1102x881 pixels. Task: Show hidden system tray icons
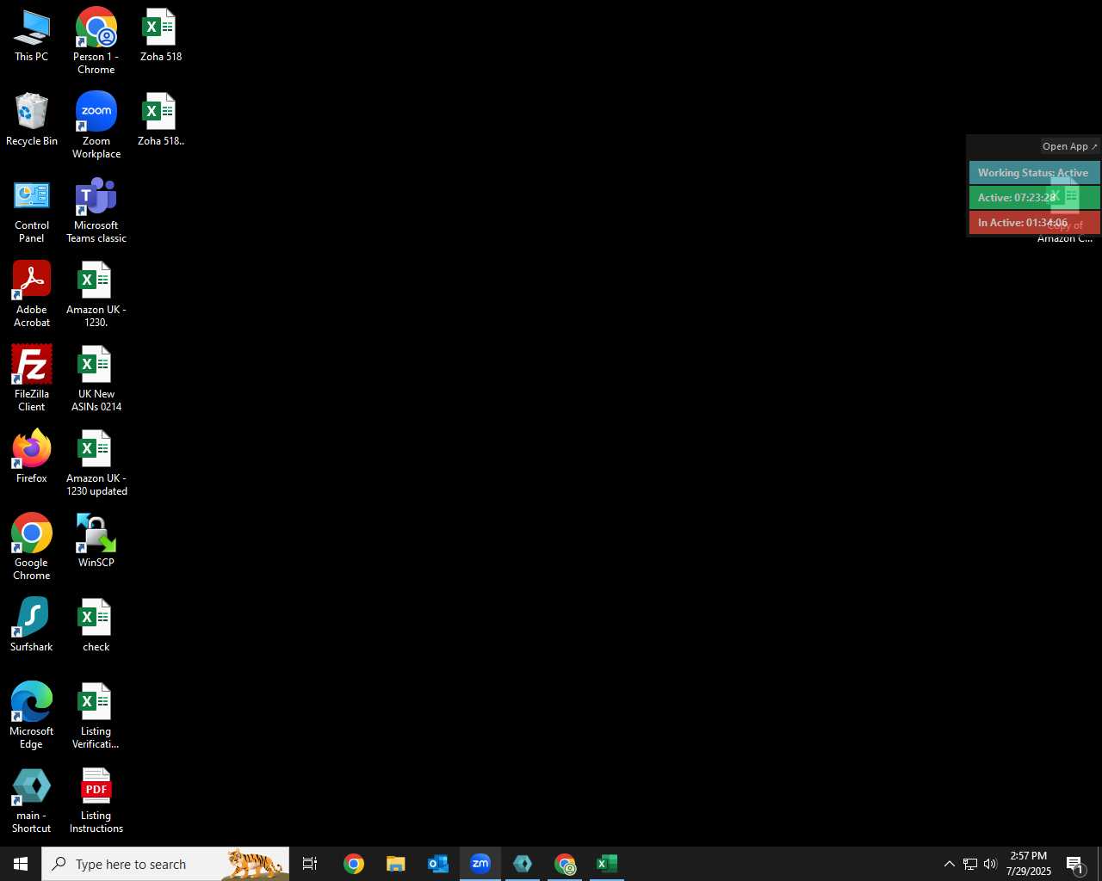[x=950, y=864]
